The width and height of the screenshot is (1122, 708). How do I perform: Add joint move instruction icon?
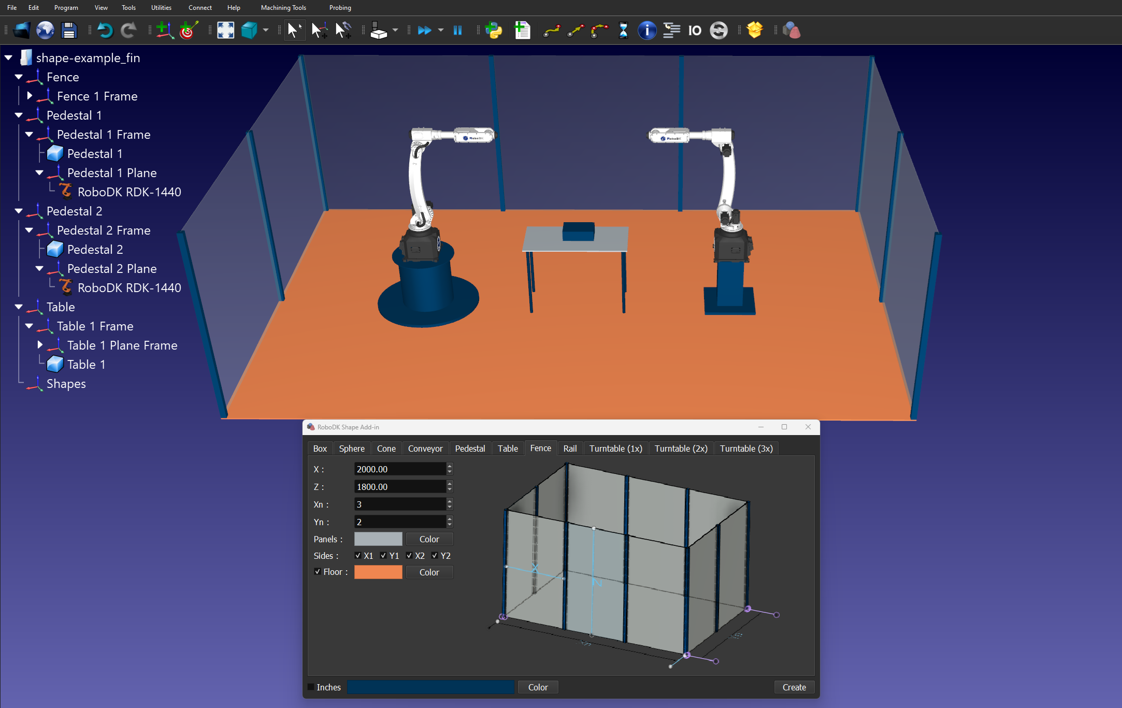pos(551,31)
